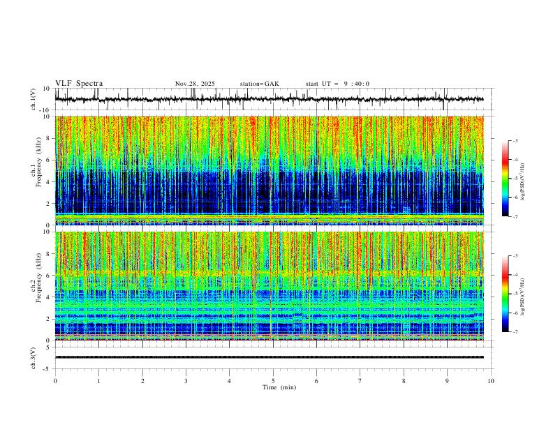Click the upper PSD color scale bar
The height and width of the screenshot is (427, 553).
pos(506,179)
